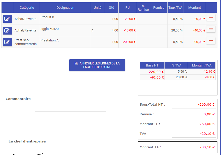Edit the Produit B line

(x=7, y=19)
